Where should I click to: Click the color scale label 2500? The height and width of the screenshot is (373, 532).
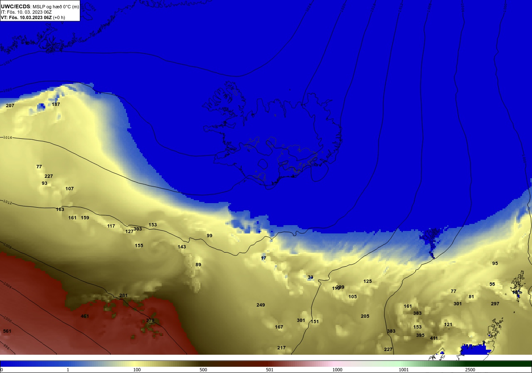470,370
